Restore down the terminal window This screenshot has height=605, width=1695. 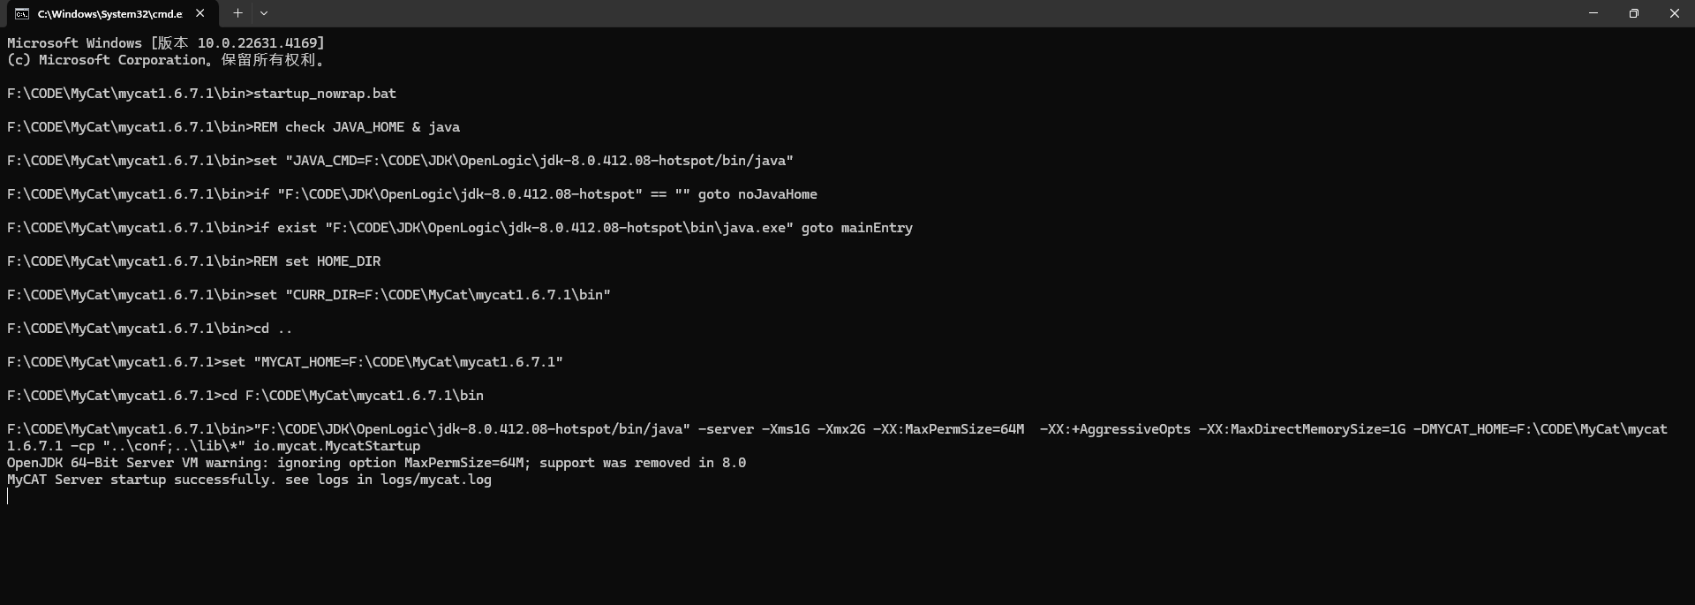1634,13
